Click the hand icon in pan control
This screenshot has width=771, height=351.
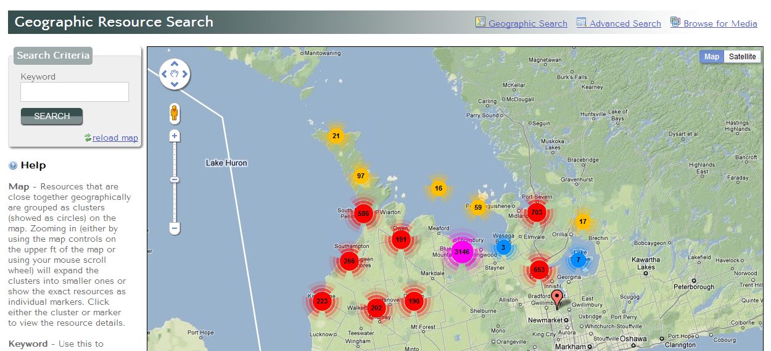pos(175,75)
